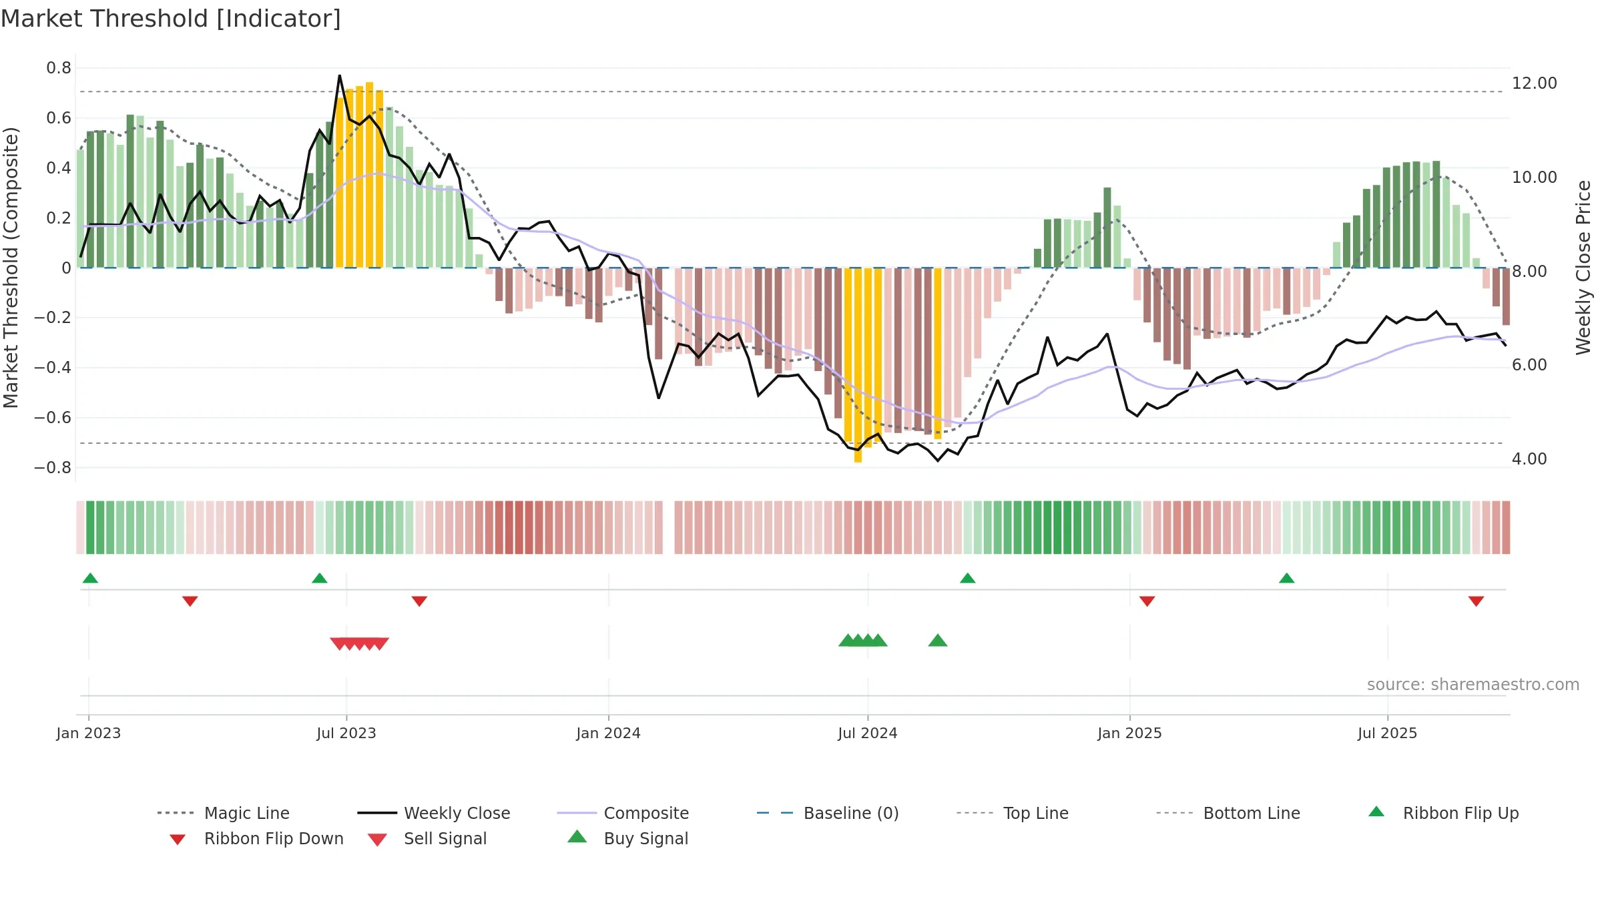Click the 8.00 price axis label
This screenshot has width=1602, height=901.
tap(1529, 272)
